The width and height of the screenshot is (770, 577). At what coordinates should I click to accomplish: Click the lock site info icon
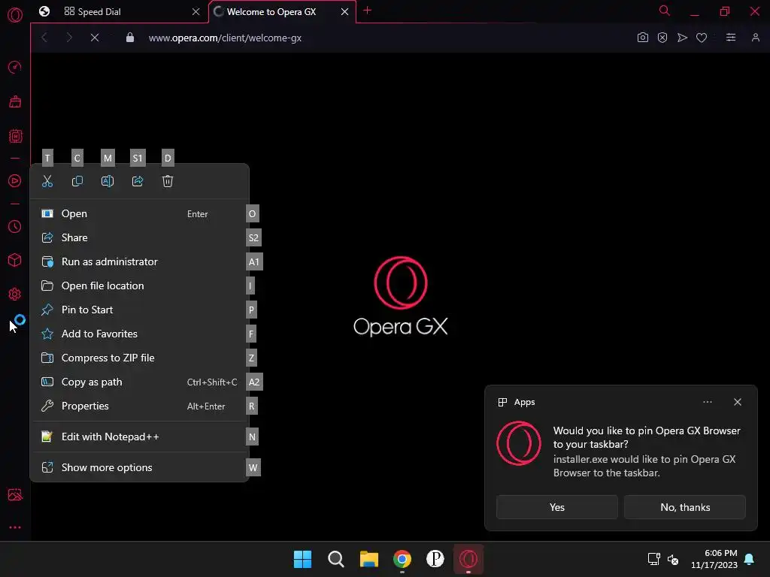(x=129, y=38)
